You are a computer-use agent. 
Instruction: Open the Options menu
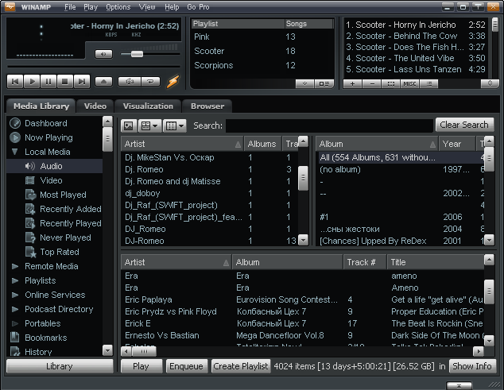click(118, 6)
